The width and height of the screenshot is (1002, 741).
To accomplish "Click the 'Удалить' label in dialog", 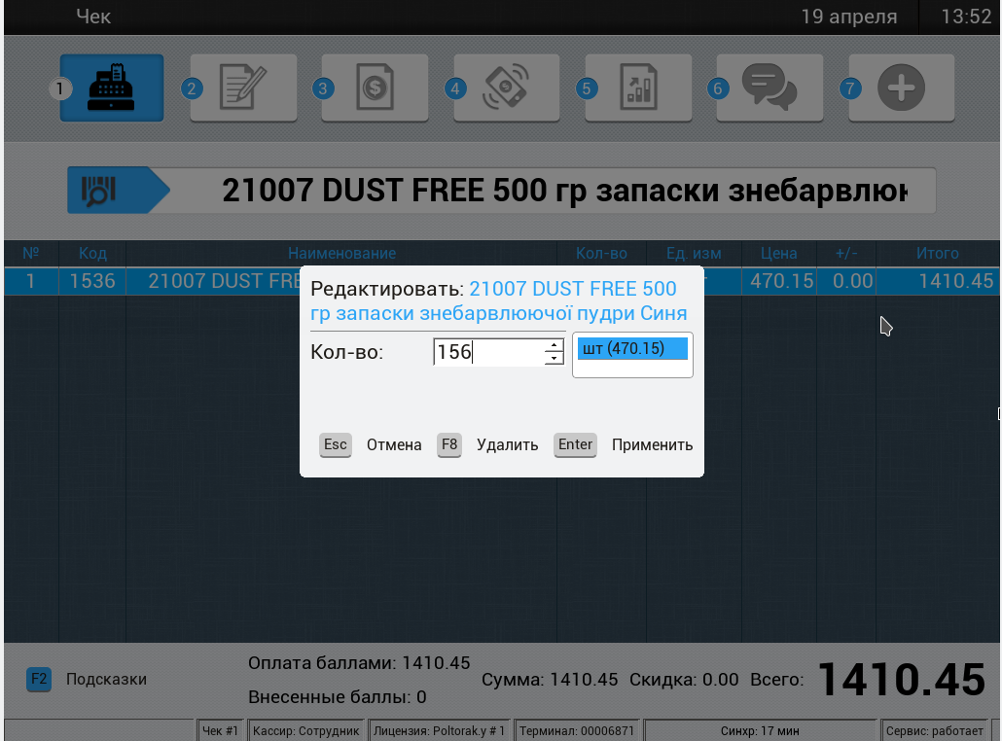I will [x=508, y=445].
